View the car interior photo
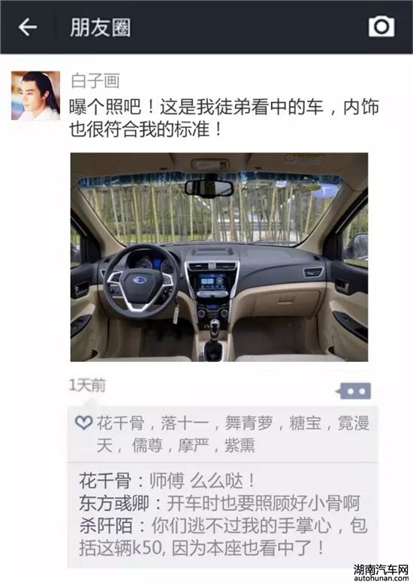 tap(219, 257)
